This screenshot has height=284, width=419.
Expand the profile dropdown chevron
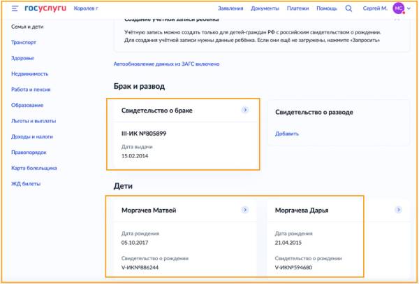click(409, 8)
